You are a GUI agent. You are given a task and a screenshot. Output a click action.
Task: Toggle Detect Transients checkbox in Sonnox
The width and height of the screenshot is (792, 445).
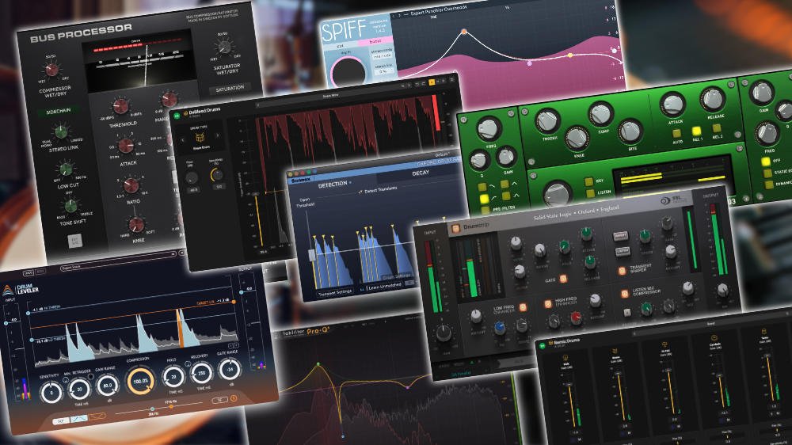click(360, 192)
